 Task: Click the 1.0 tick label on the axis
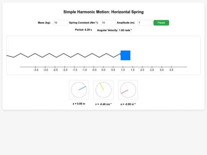[x=123, y=70]
